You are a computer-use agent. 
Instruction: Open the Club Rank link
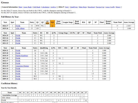[36, 7]
